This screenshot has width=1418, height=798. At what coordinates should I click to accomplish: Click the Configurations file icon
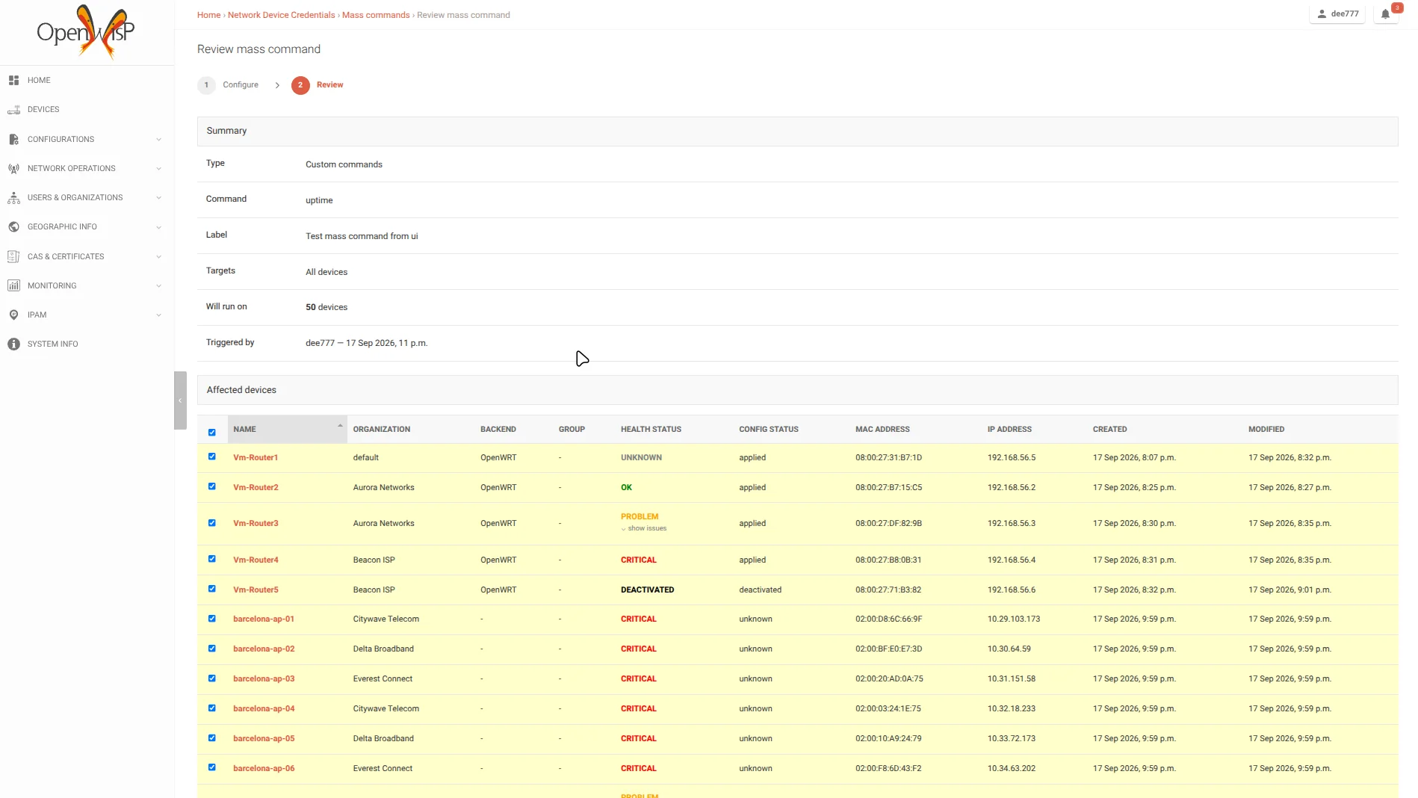point(13,139)
